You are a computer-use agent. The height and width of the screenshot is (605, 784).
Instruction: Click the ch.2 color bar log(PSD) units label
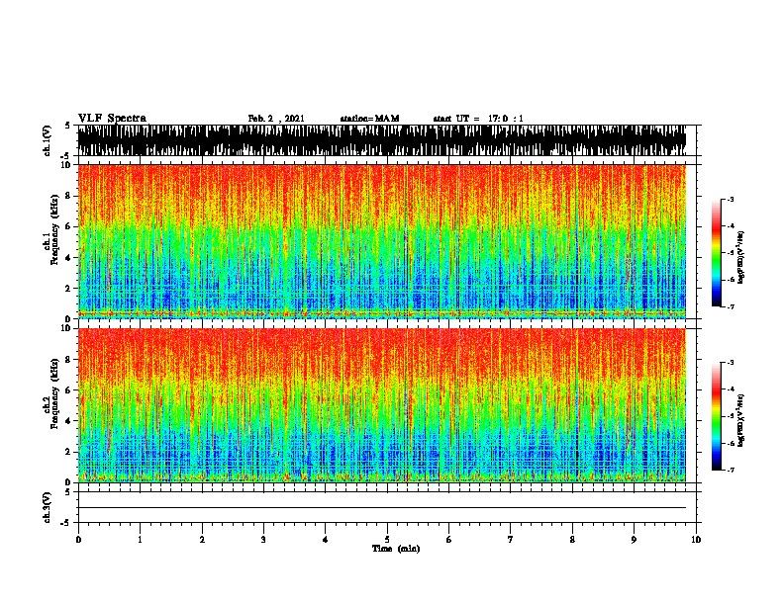coord(740,420)
